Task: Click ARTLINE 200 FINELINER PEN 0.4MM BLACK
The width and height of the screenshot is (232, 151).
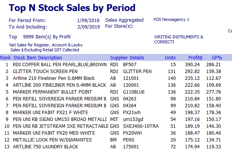Action: [60, 85]
